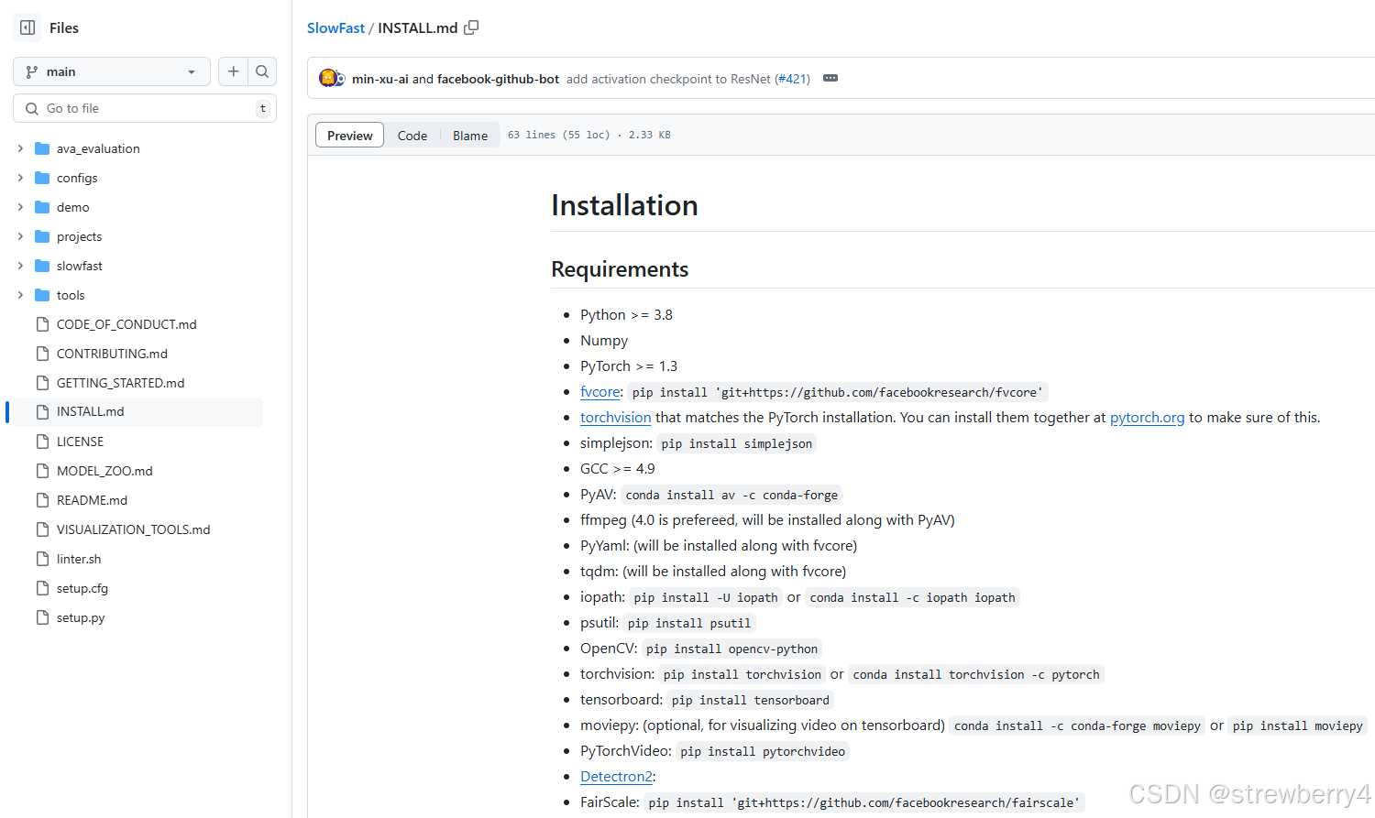Open the Detectron2 link
Screen dimensions: 1375x818
[x=616, y=776]
